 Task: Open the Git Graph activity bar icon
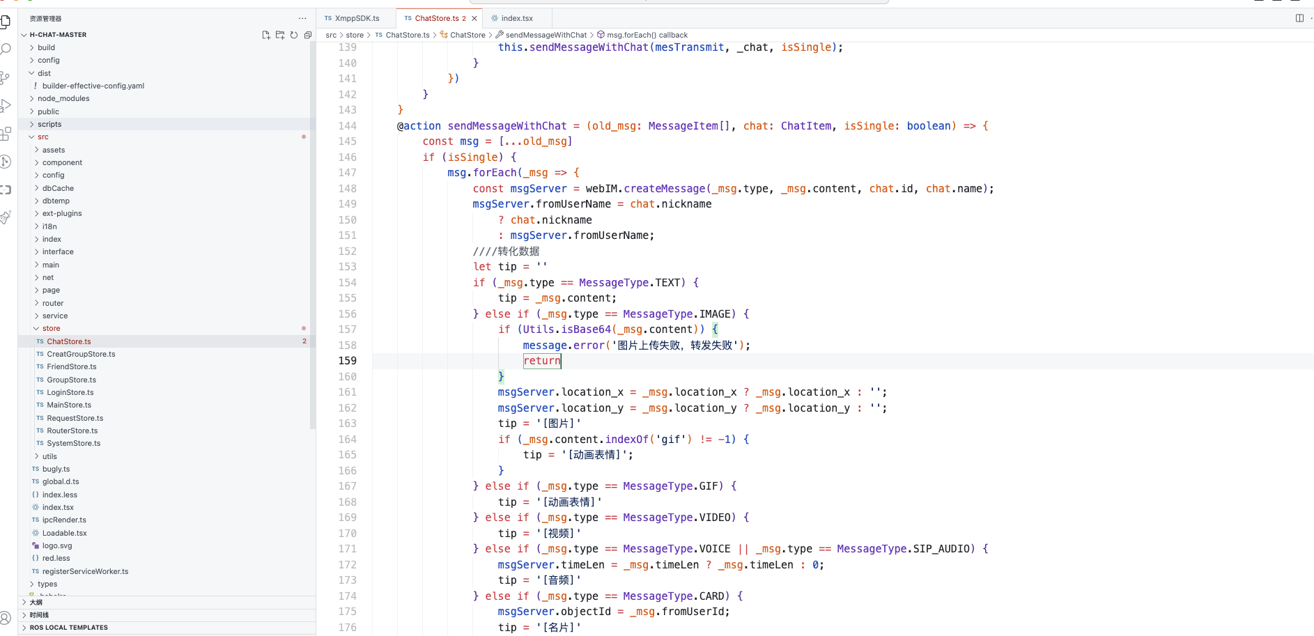click(6, 162)
